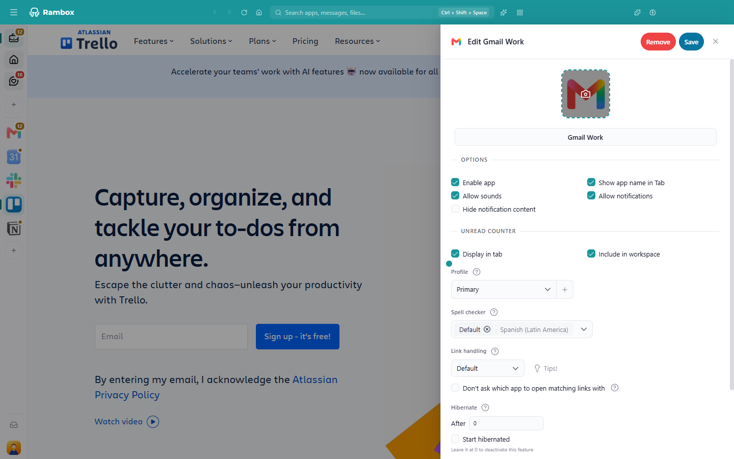Open the Google Calendar sidebar app
The width and height of the screenshot is (734, 459).
(x=14, y=157)
